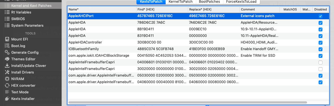Screen dimensions: 334x106
Task: Click the Text Mode document icon
Action: [x=7, y=92]
